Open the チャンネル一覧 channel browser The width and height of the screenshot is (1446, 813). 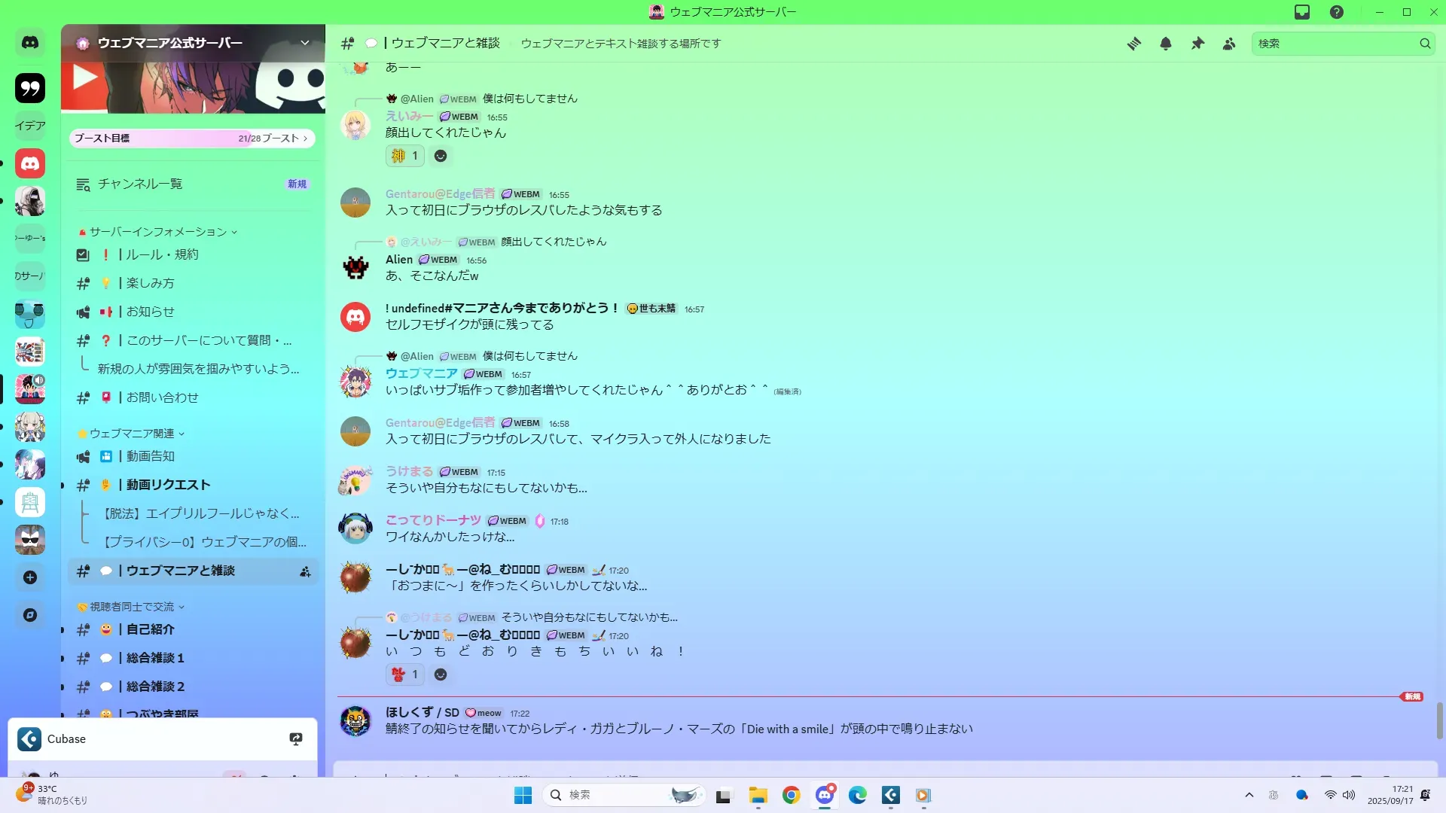pyautogui.click(x=140, y=184)
